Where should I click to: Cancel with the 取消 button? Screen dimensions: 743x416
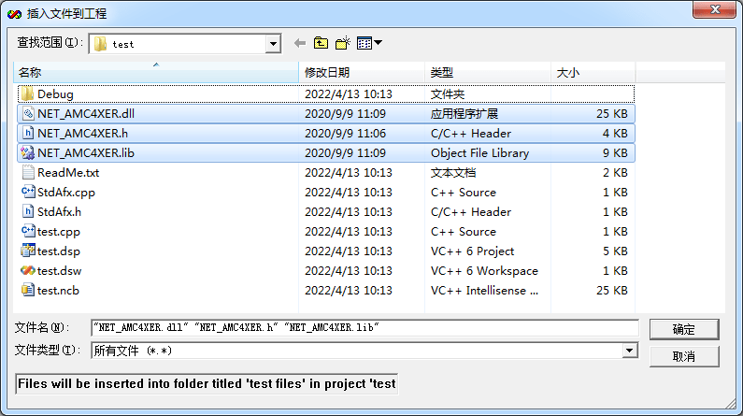tap(684, 356)
